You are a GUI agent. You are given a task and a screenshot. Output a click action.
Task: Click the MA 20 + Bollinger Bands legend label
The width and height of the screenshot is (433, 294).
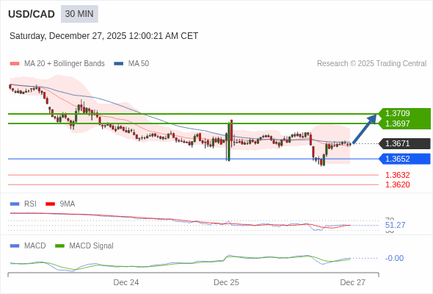point(65,64)
